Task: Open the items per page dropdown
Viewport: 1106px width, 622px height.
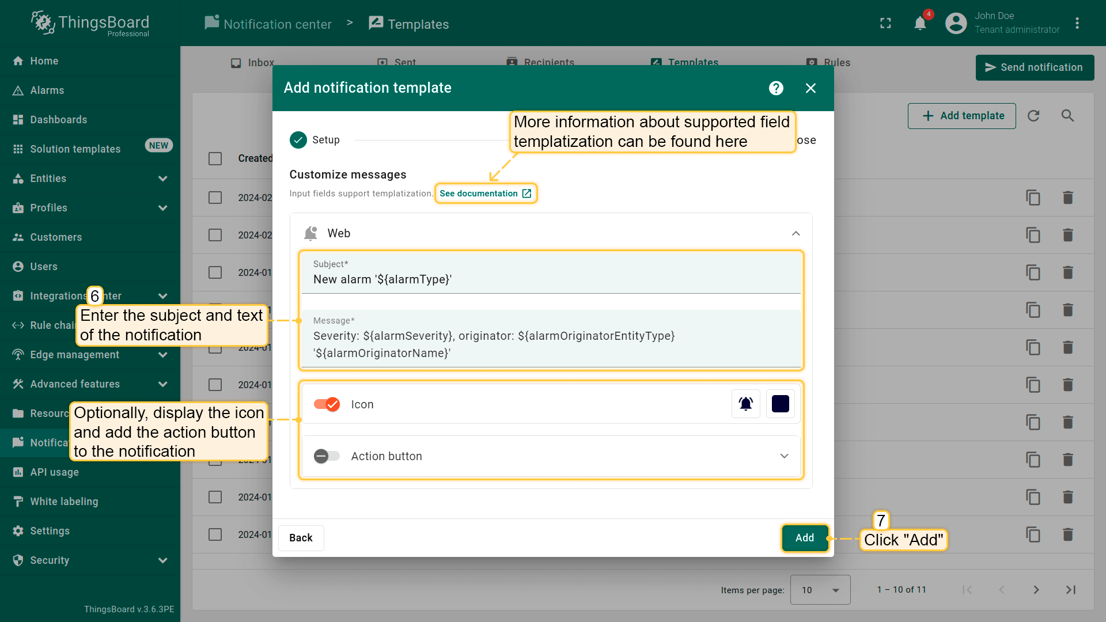Action: click(820, 590)
